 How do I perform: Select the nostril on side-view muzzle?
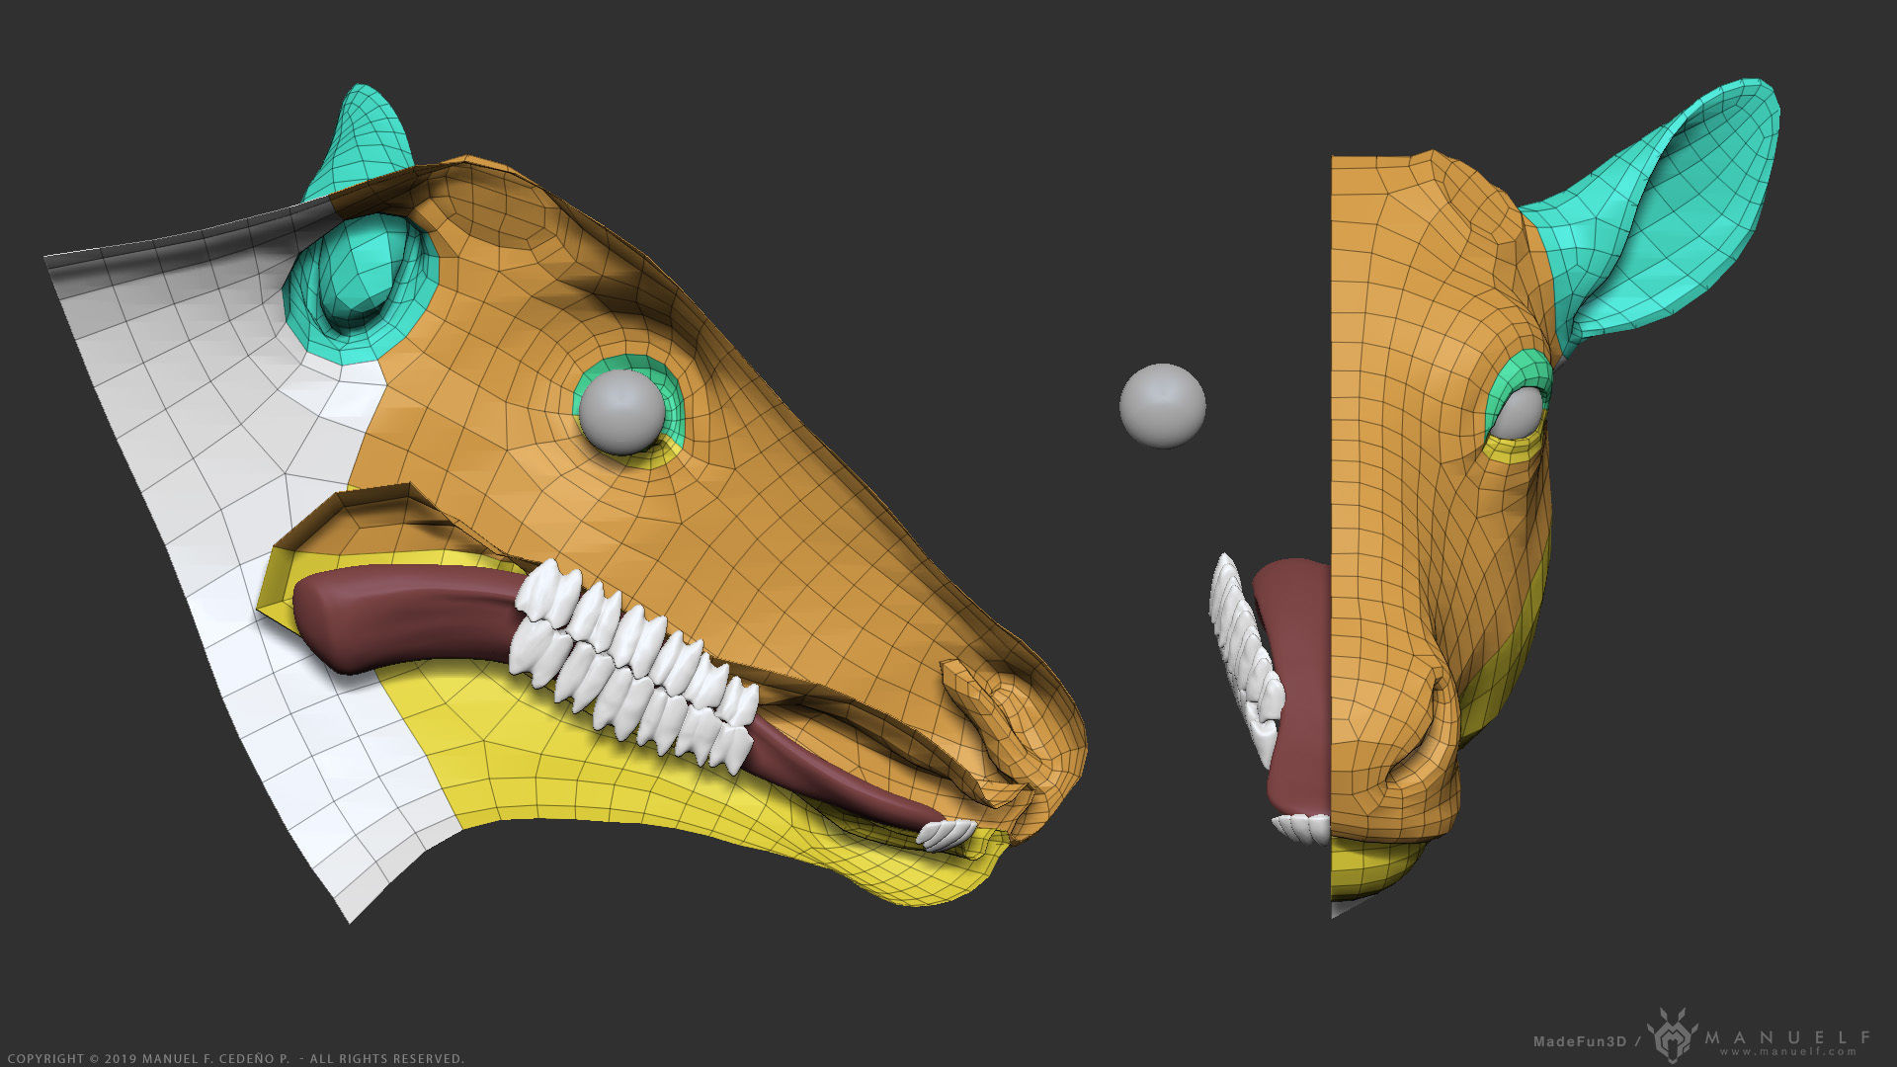pyautogui.click(x=998, y=703)
